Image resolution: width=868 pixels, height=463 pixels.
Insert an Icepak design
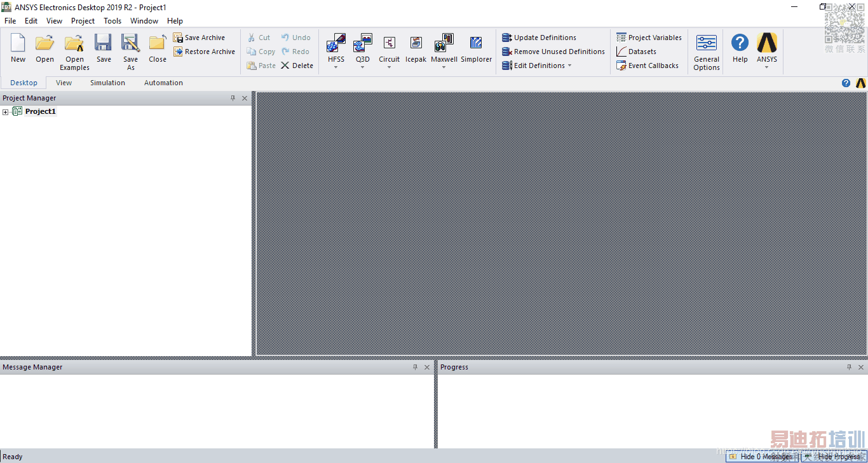coord(416,49)
